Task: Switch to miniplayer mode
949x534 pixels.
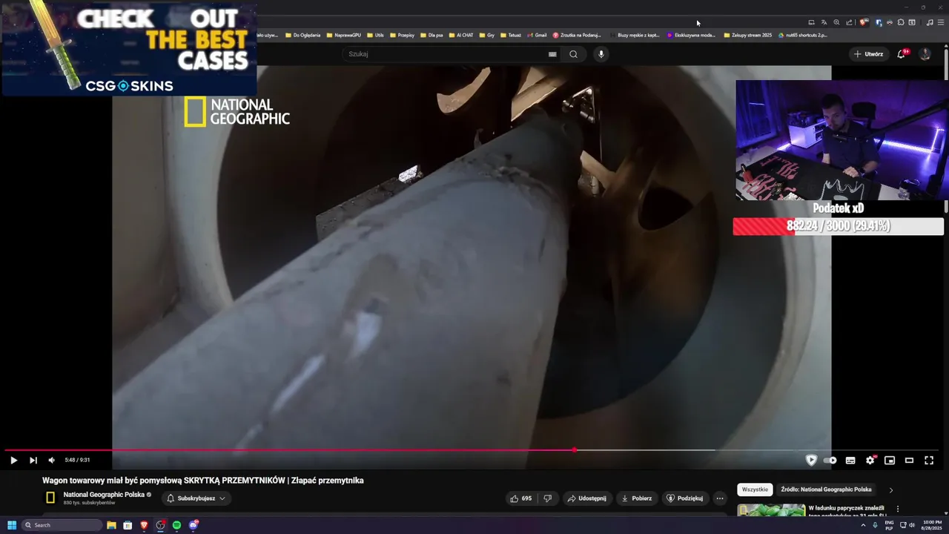Action: click(x=890, y=461)
